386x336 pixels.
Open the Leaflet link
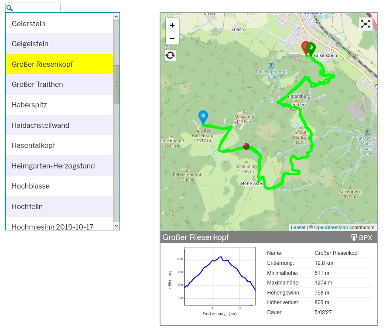point(298,227)
